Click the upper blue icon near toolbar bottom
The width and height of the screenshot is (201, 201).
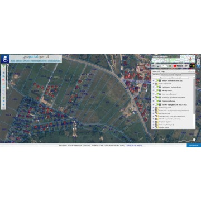click(x=4, y=101)
